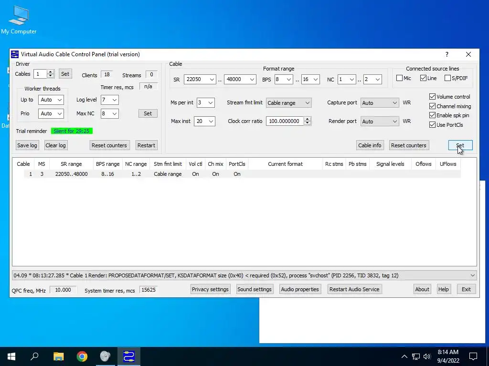Open the Cable info button
The image size is (489, 366).
pyautogui.click(x=370, y=145)
